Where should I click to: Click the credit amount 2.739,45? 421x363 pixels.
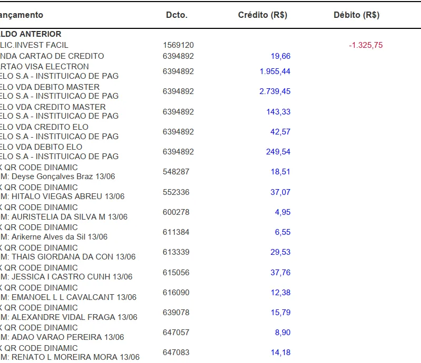click(x=275, y=91)
